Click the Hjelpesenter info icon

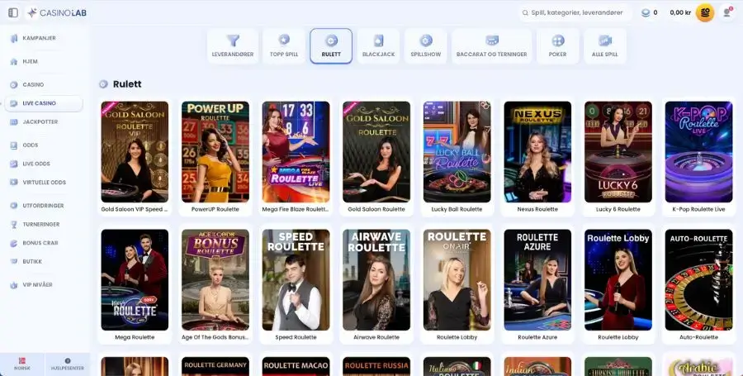click(68, 361)
